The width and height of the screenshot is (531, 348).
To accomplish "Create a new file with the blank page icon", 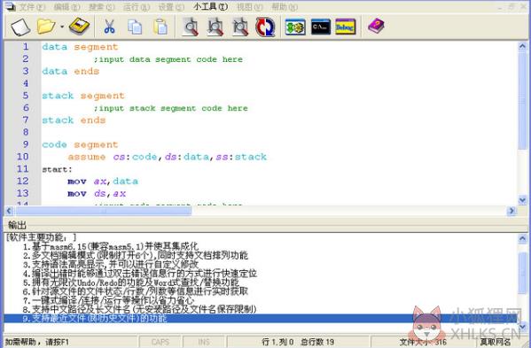I will 20,27.
